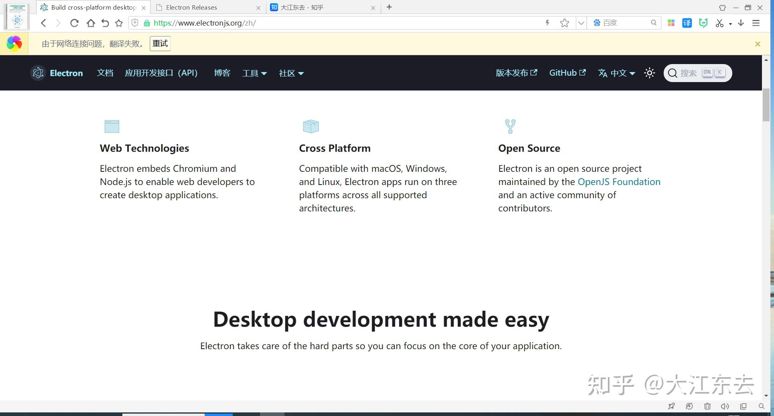Open a new tab with plus button
Screen dimensions: 774x416
coord(389,7)
